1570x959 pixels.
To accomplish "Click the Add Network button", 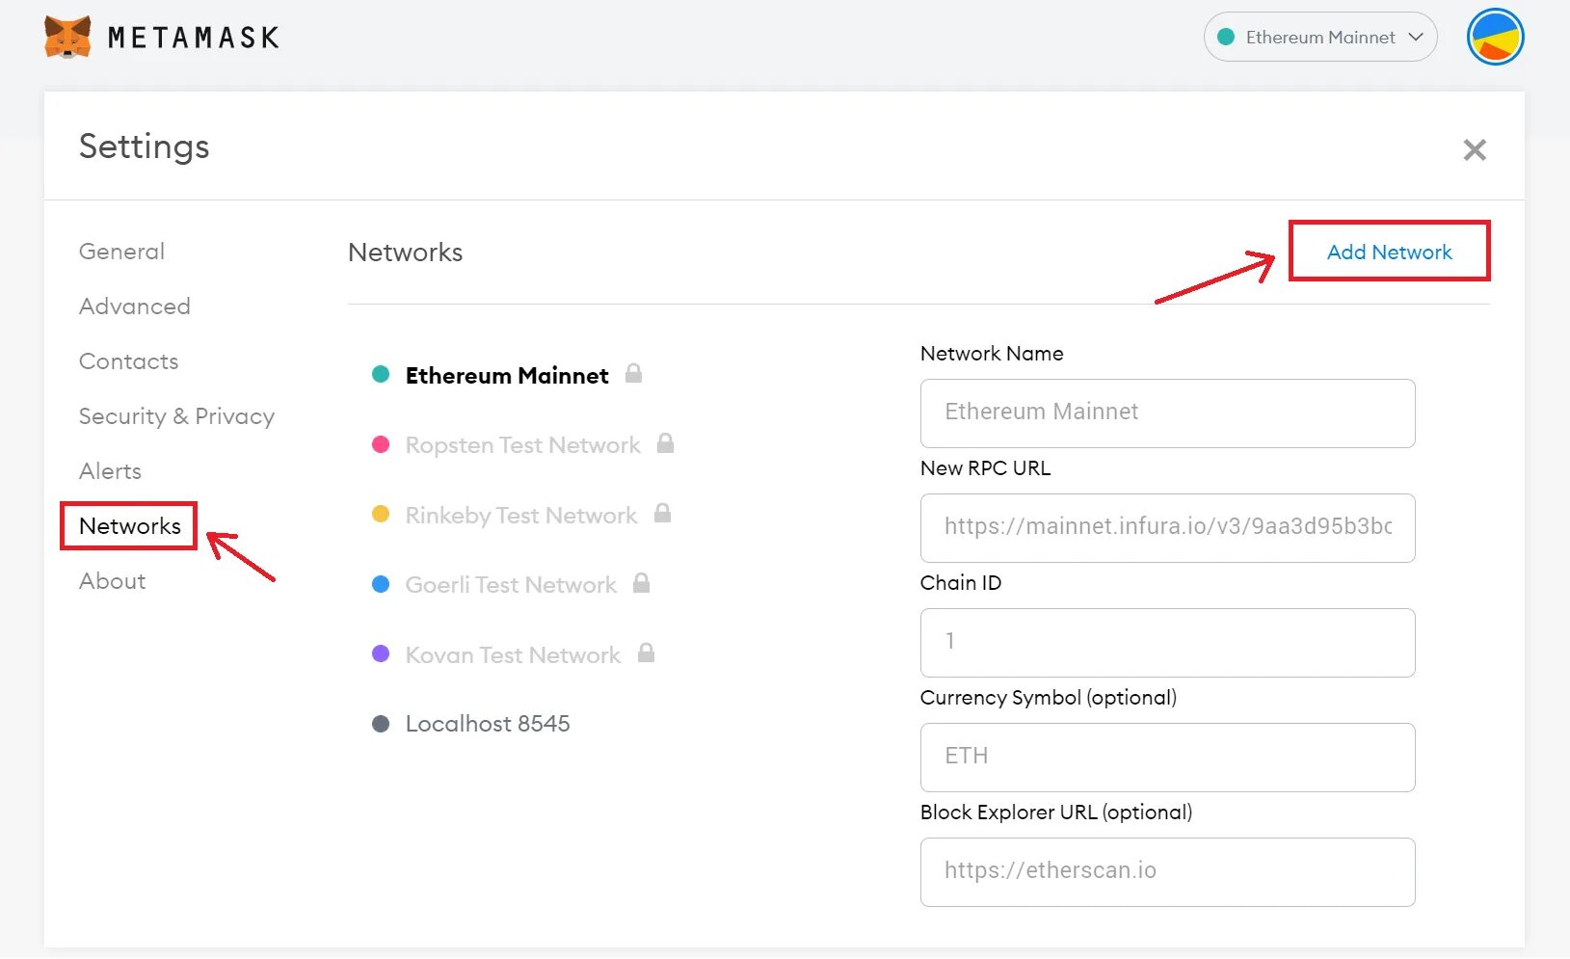I will click(x=1389, y=252).
